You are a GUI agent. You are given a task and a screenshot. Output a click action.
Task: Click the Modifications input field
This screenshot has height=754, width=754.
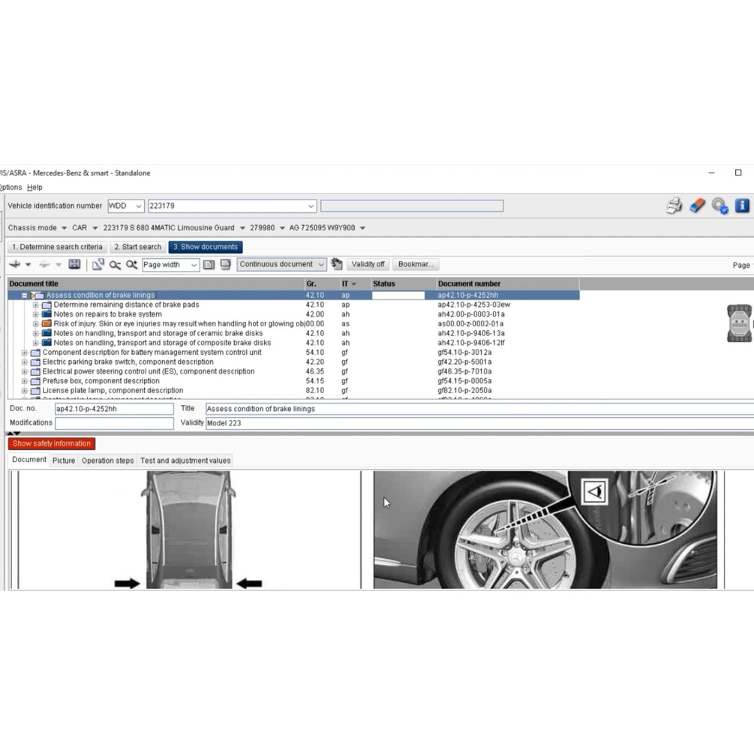[x=114, y=423]
